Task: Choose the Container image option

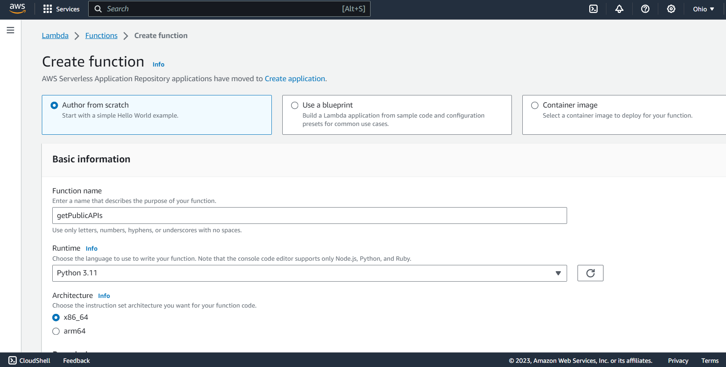Action: pos(534,105)
